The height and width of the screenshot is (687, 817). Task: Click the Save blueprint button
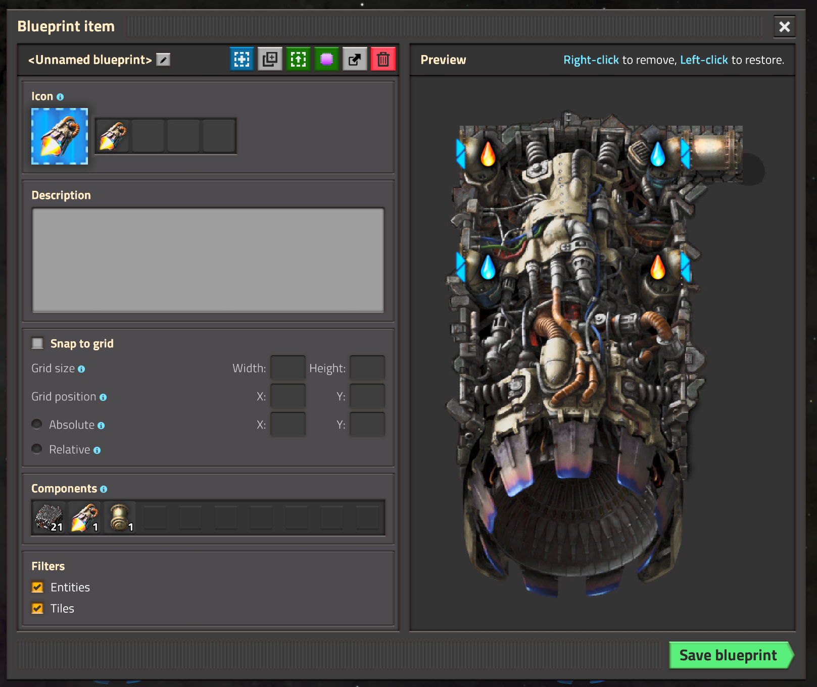[731, 655]
